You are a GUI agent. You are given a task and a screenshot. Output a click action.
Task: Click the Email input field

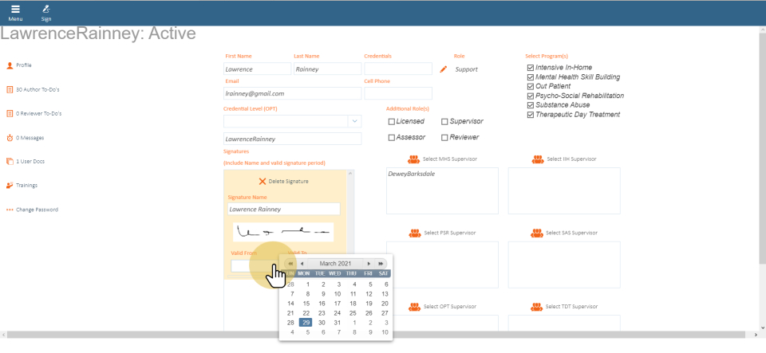(292, 93)
